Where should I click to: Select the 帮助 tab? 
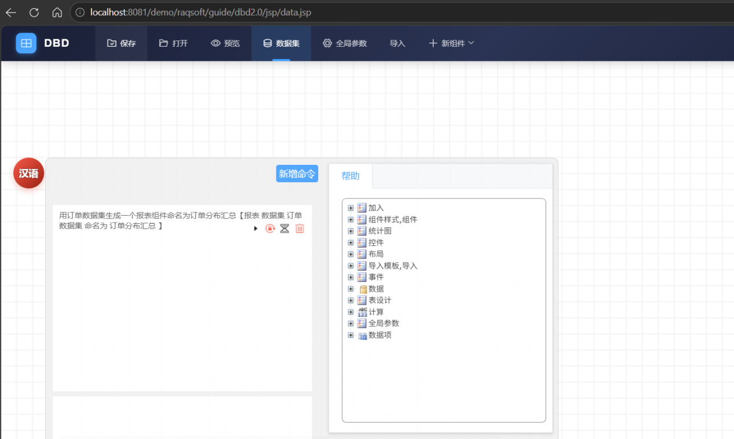click(x=351, y=176)
